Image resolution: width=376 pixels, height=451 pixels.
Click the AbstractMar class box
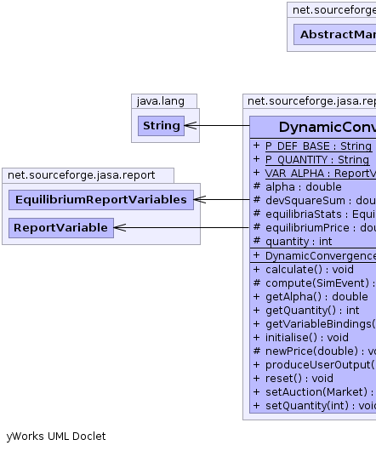click(x=335, y=35)
